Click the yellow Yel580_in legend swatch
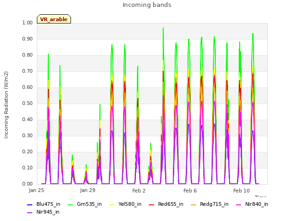 click(112, 204)
